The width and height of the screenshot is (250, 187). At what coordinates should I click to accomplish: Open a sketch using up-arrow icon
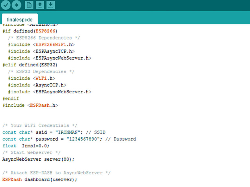40,5
